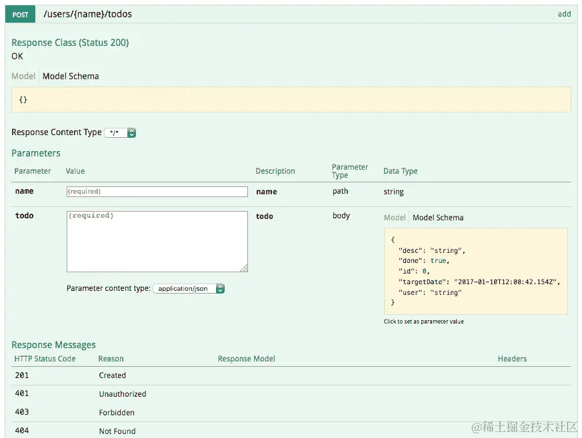Click the 'Reason' column header
The image size is (582, 438).
[x=111, y=359]
